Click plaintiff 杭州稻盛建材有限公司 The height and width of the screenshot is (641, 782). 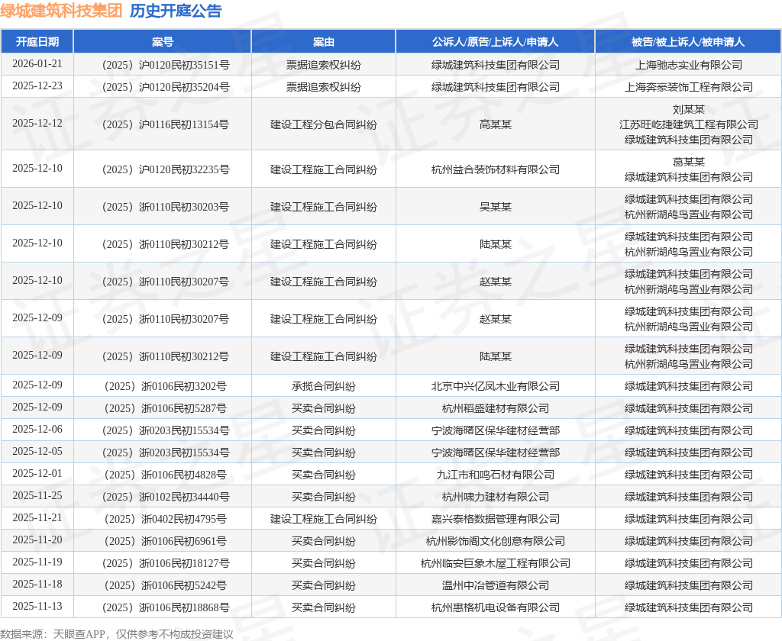tap(495, 408)
